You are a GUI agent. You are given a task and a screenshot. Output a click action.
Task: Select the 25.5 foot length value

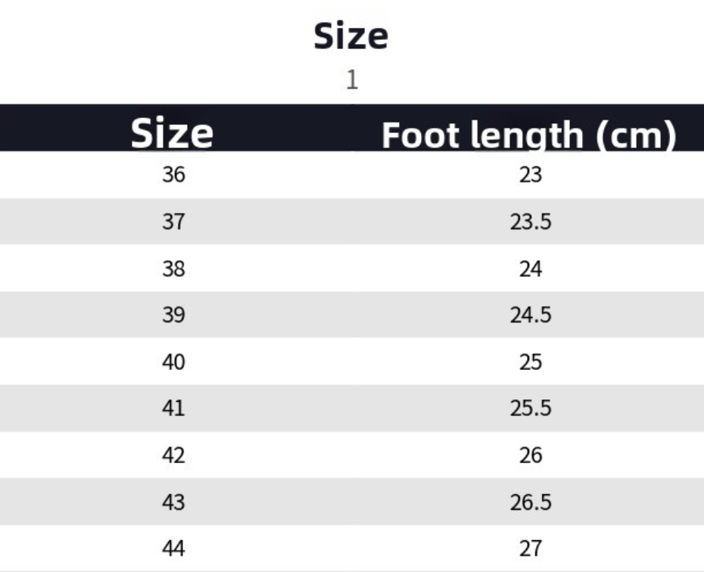tap(531, 409)
